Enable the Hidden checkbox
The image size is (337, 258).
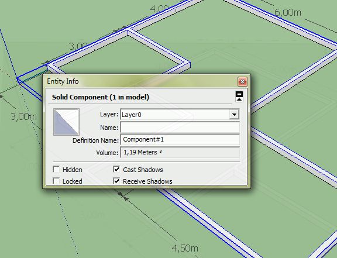tap(56, 169)
